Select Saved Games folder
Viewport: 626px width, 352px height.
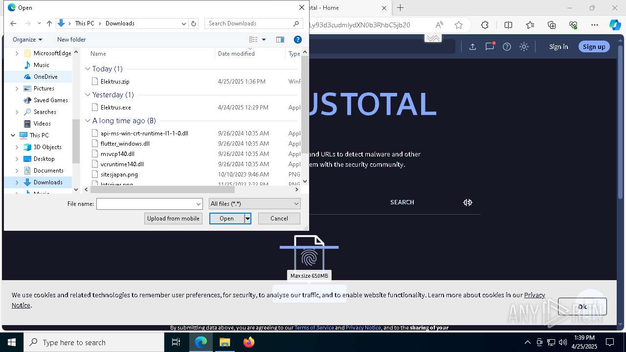click(50, 100)
